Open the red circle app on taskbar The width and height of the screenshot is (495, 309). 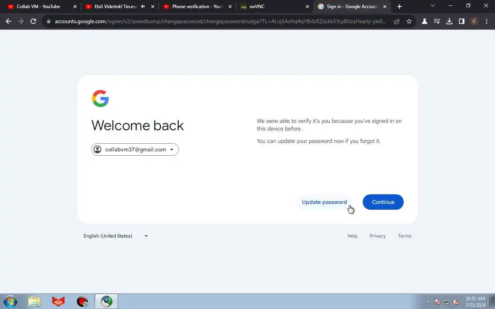82,301
